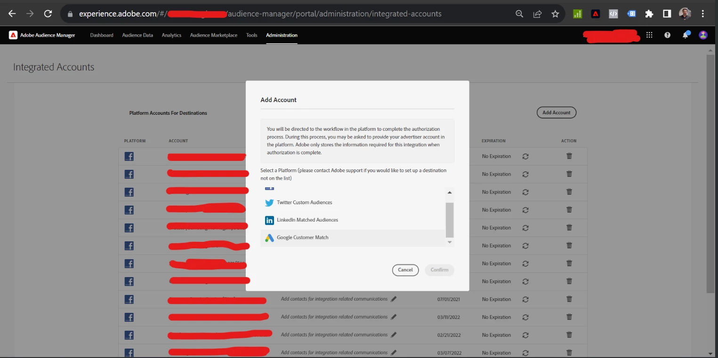The height and width of the screenshot is (358, 718).
Task: Click No Expiration on the 02/21/2022 row
Action: coord(496,335)
